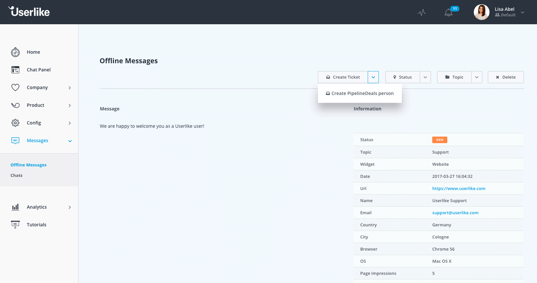Click the Company heart icon
The image size is (537, 283).
pos(15,87)
